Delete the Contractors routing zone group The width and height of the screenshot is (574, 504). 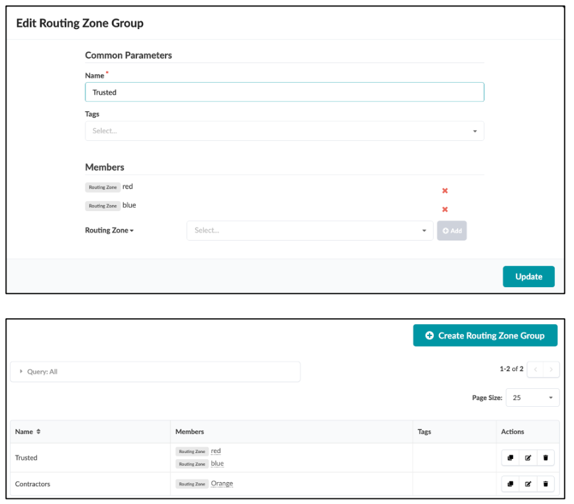[546, 484]
